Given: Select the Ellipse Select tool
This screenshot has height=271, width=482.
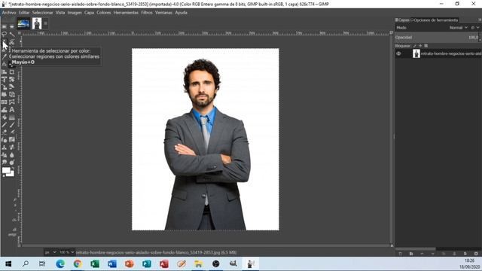Looking at the screenshot, I should (x=12, y=27).
